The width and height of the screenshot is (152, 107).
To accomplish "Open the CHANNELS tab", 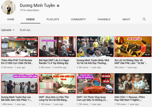I will click(x=104, y=19).
